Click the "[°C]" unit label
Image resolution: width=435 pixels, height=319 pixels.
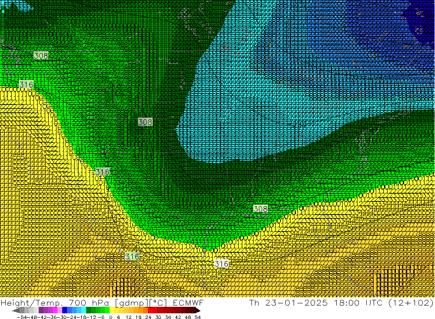tap(158, 302)
